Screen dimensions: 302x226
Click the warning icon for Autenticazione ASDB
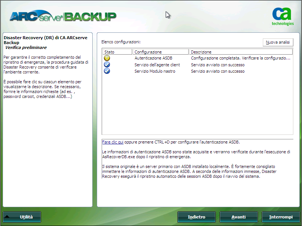coord(107,58)
